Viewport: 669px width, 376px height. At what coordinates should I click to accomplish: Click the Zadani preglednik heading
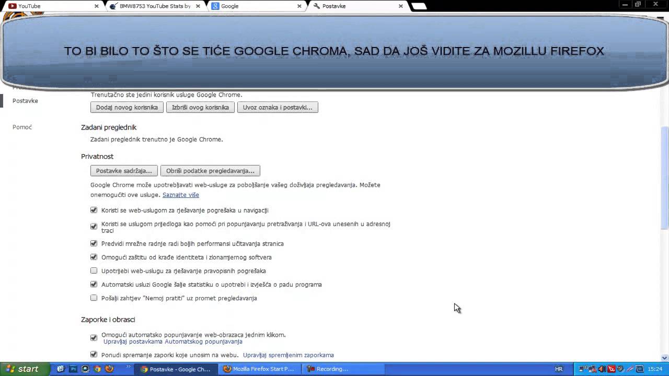pos(109,127)
